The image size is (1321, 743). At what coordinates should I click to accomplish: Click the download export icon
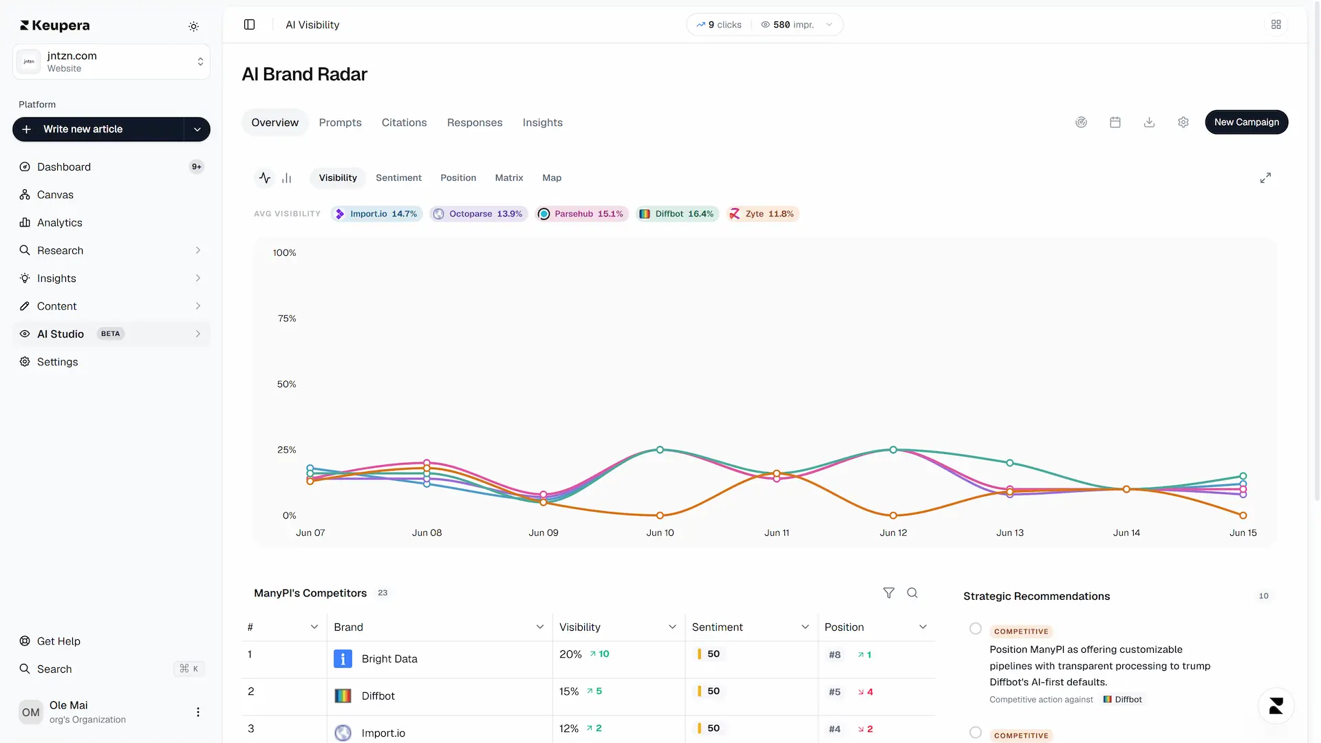tap(1149, 122)
